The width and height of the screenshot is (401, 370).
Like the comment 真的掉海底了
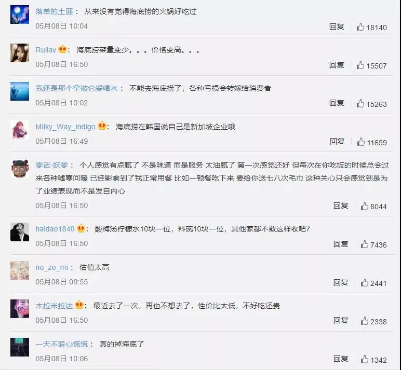click(365, 359)
